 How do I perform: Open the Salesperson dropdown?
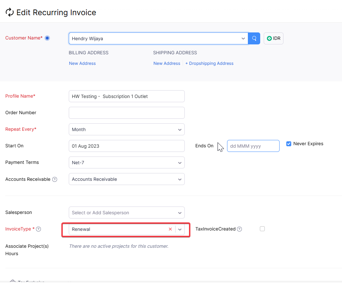pos(127,213)
